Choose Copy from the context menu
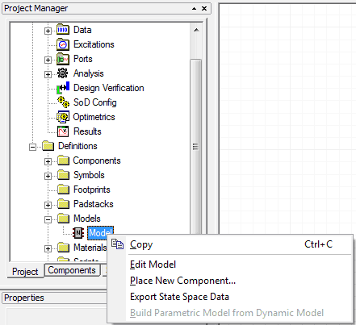Screen dimensions: 356x325 [x=230, y=244]
